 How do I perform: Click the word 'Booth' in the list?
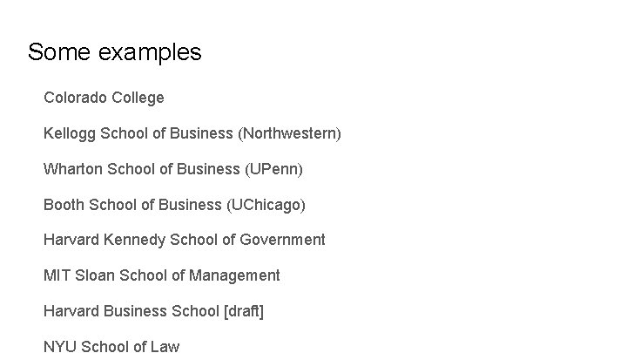point(64,204)
